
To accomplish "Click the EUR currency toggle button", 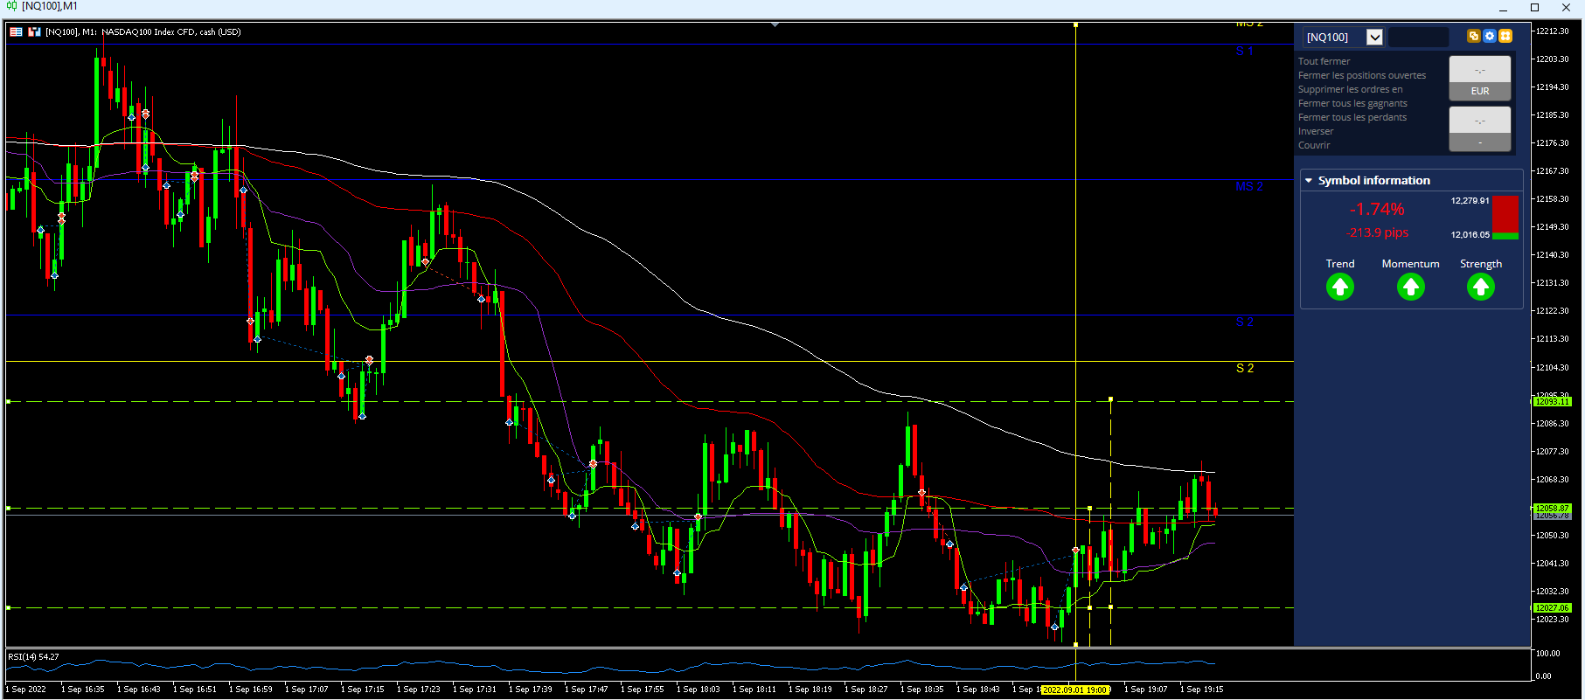I will coord(1480,91).
